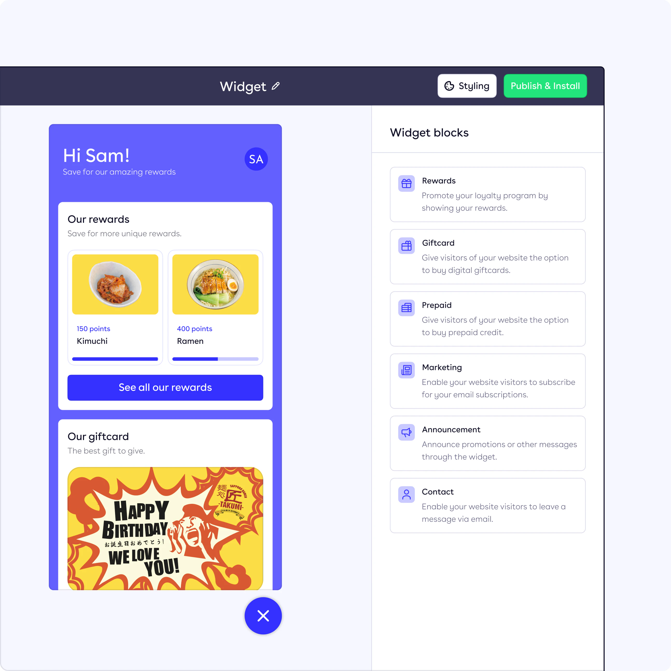Click See all our rewards button
This screenshot has height=671, width=671.
point(165,387)
